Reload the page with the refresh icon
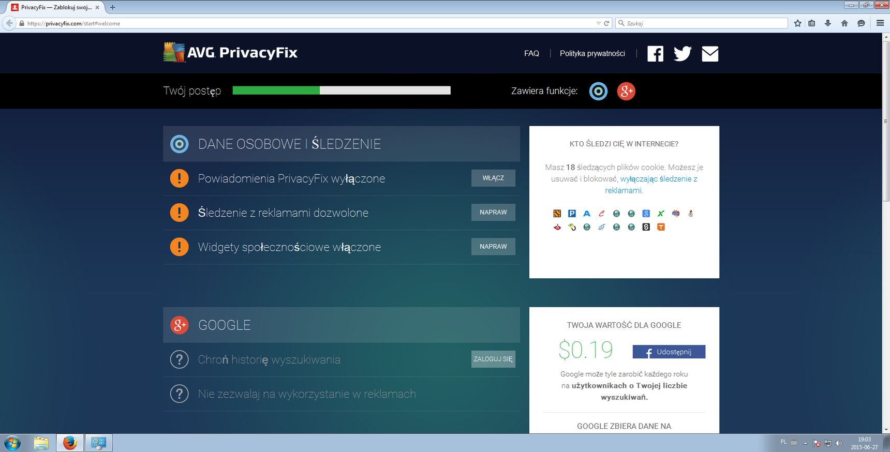890x452 pixels. [606, 23]
